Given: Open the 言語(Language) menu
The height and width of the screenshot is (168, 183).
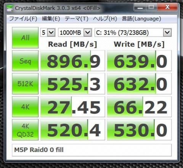Looking at the screenshot, I should (141, 19).
